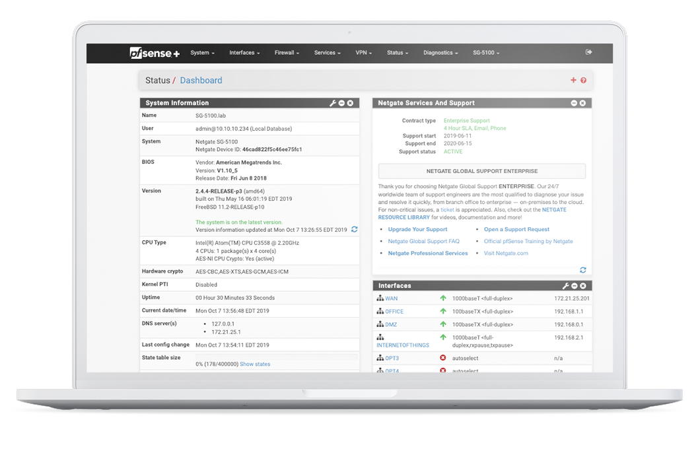Click the State table size progress bar

click(276, 357)
